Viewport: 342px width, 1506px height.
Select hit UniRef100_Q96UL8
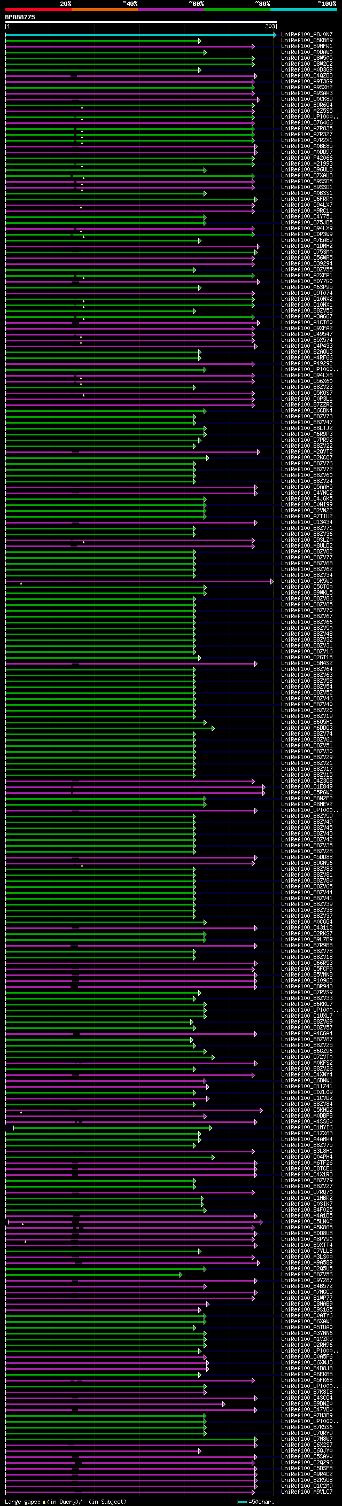pos(306,169)
